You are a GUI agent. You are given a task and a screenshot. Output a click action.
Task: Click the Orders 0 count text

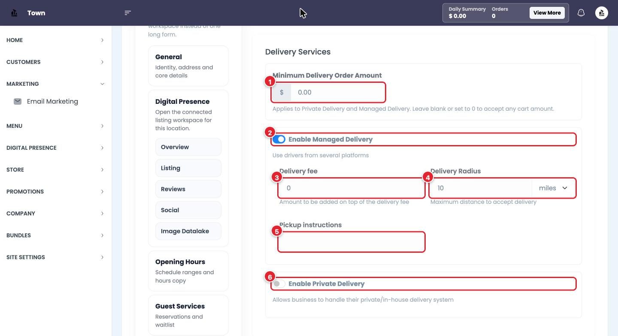(x=500, y=13)
